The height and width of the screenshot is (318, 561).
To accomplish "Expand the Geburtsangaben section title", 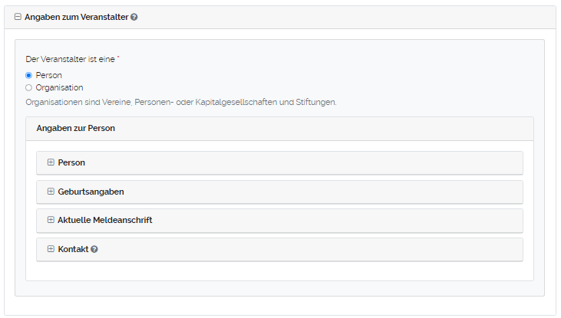I will pyautogui.click(x=91, y=192).
